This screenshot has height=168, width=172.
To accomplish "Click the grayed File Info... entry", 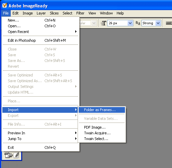I will [40, 124].
